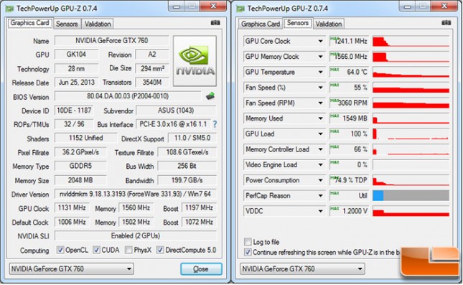
Task: Open the GPU Core Clock sensor dropdown
Action: [x=320, y=42]
